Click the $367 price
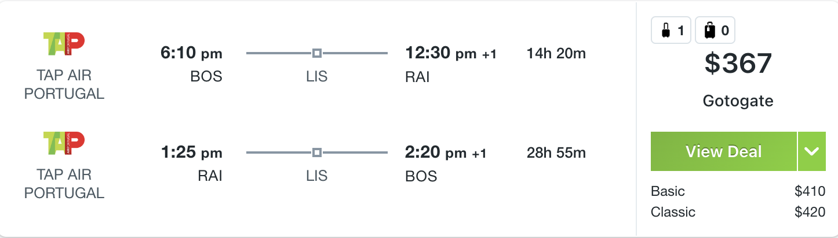This screenshot has height=238, width=838. pos(738,63)
